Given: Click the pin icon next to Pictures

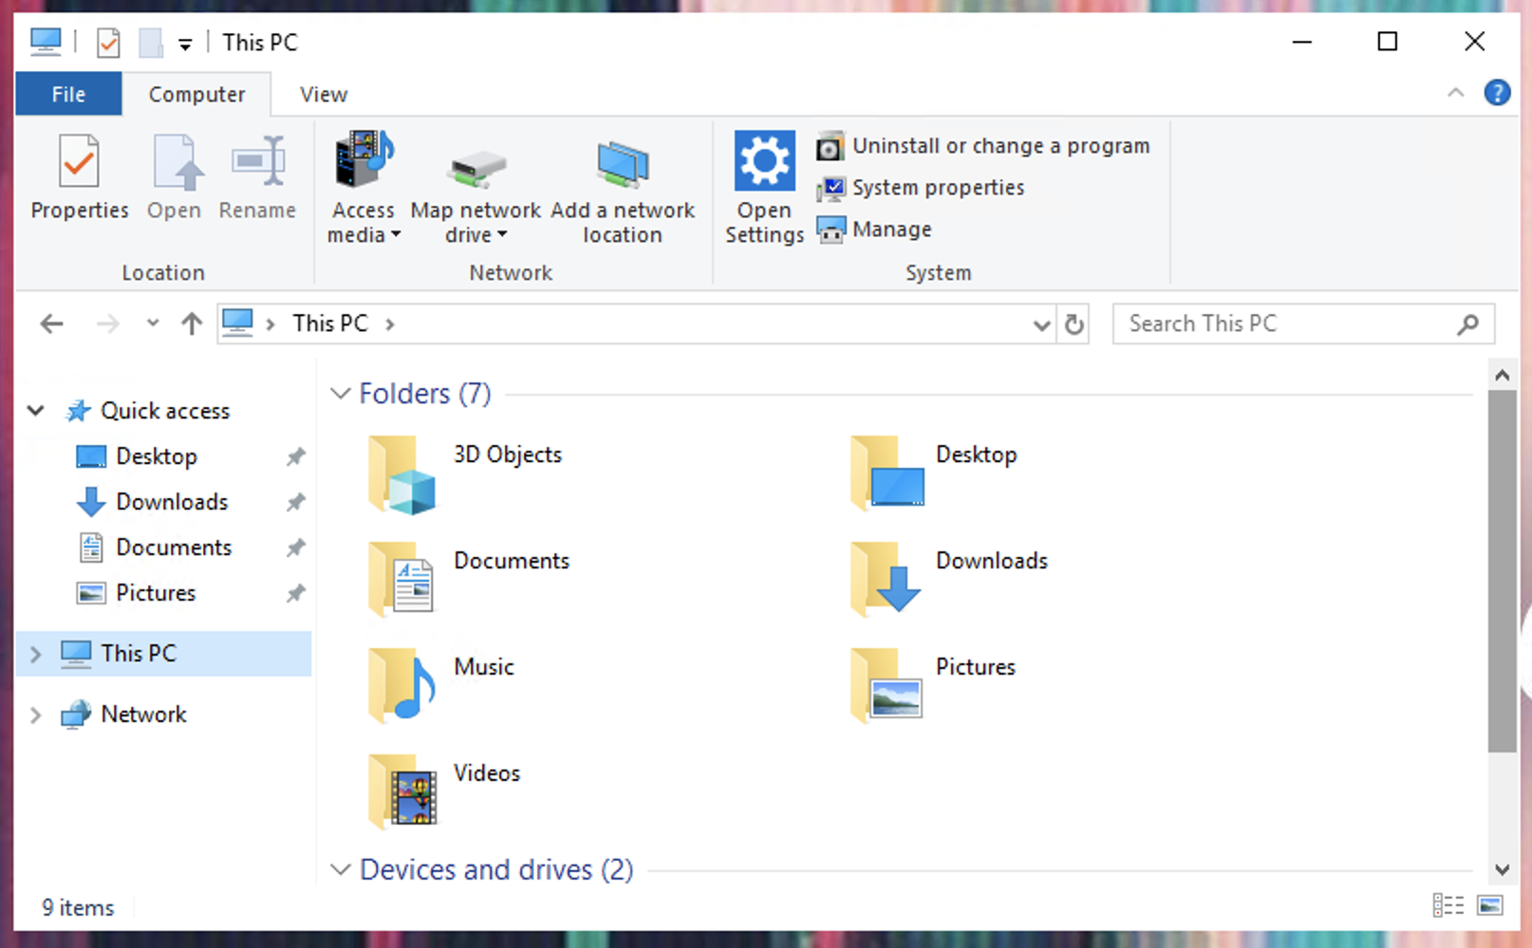Looking at the screenshot, I should 296,593.
